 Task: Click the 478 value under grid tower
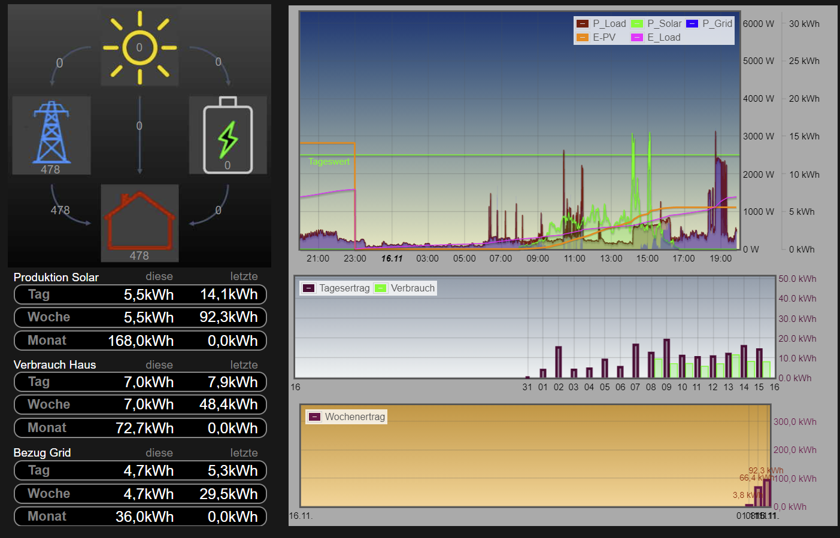point(50,169)
